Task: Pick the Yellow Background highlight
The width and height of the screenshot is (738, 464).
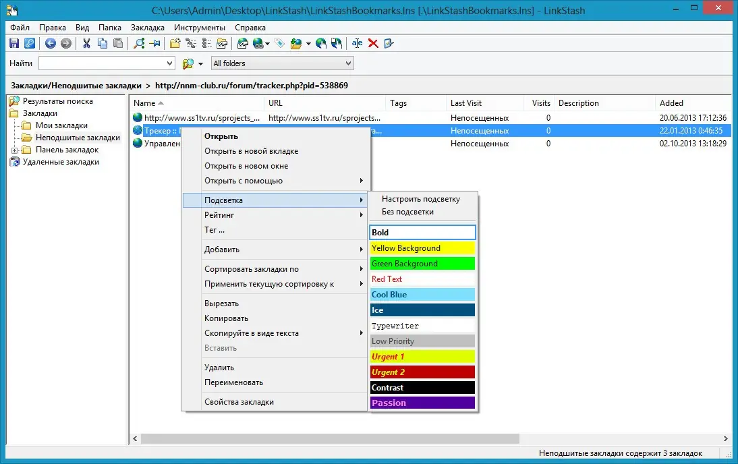Action: tap(422, 248)
